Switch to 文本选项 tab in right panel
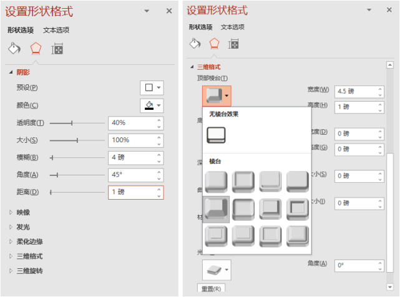 [232, 27]
